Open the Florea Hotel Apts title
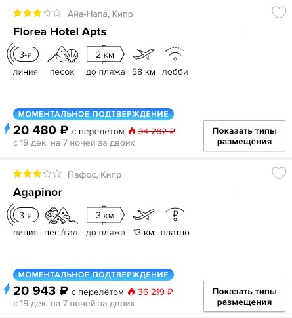 [x=60, y=32]
